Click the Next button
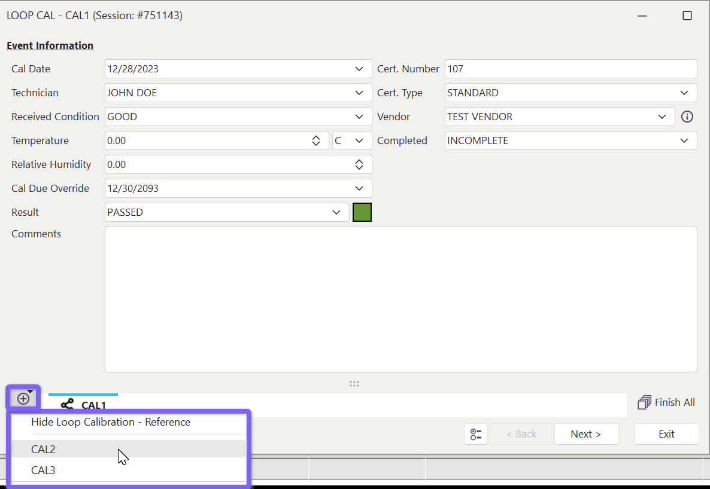Image resolution: width=710 pixels, height=489 pixels. click(x=586, y=434)
